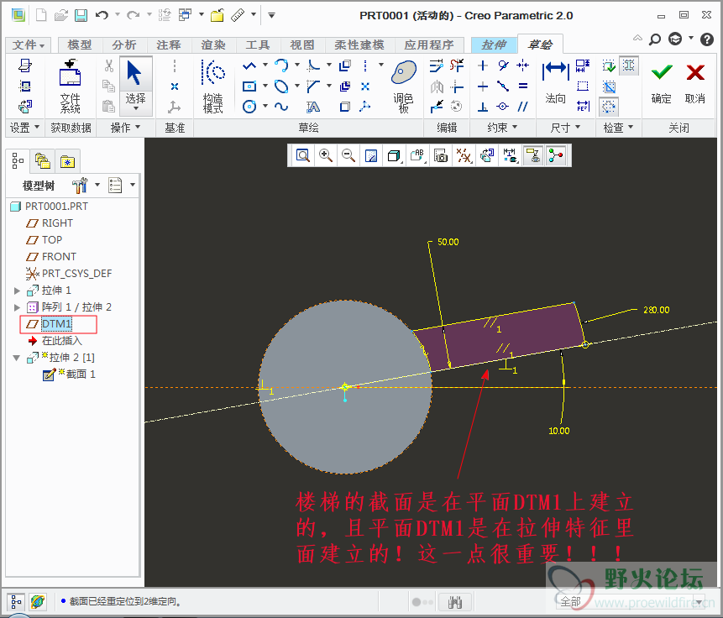This screenshot has height=618, width=723.
Task: Click the binoculars find icon in status bar
Action: coord(455,602)
